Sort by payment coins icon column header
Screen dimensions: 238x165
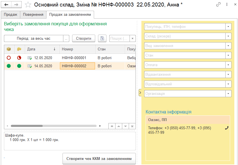(x=19, y=49)
